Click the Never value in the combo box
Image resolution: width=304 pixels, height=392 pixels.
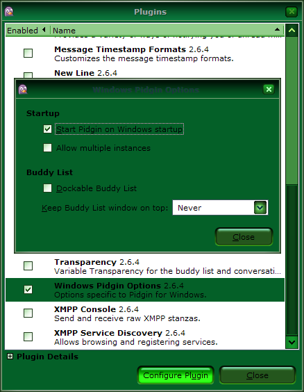coord(189,208)
